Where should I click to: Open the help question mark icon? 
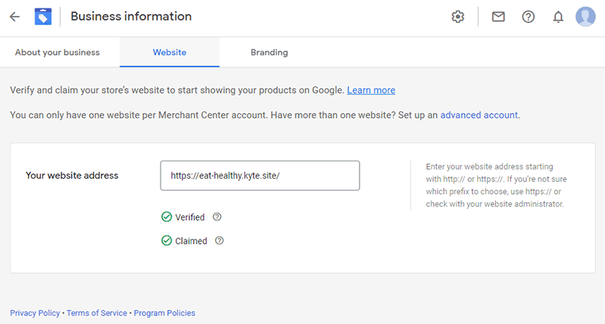point(529,17)
